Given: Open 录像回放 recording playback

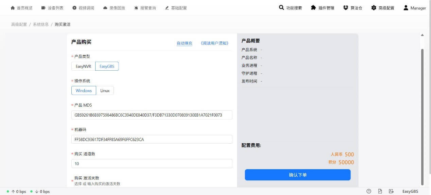Looking at the screenshot, I should click(x=114, y=8).
